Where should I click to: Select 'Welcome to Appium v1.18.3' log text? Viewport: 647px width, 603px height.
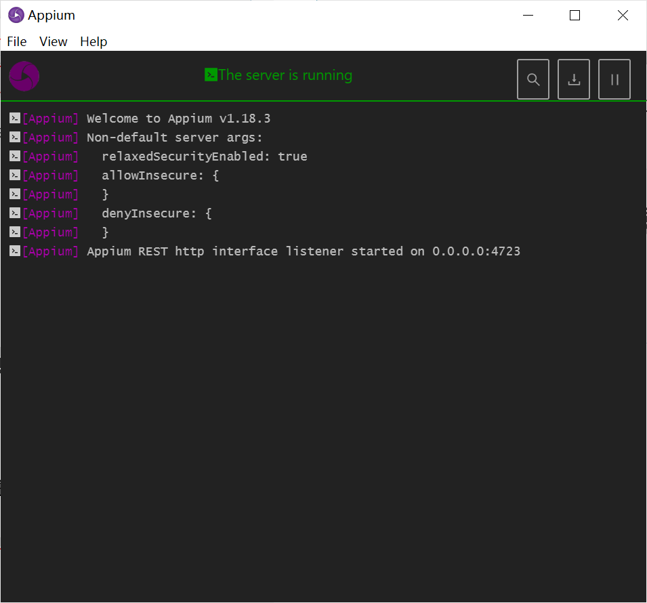[x=179, y=119]
